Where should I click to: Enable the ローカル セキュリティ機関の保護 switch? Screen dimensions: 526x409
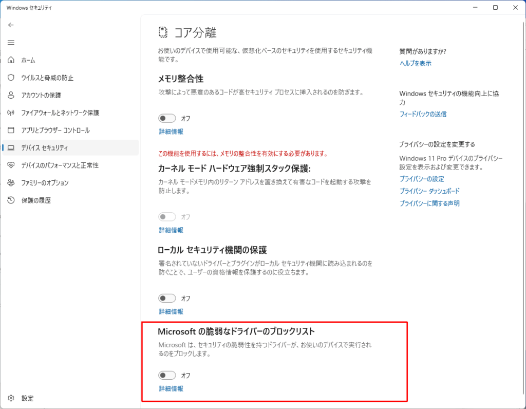point(167,298)
